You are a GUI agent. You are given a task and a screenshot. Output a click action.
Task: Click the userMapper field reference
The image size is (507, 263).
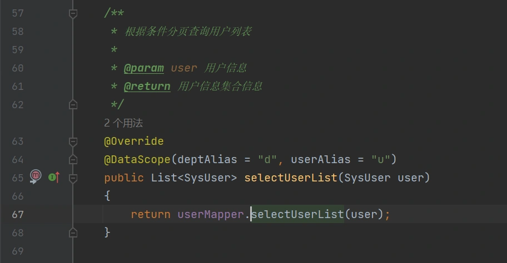211,214
